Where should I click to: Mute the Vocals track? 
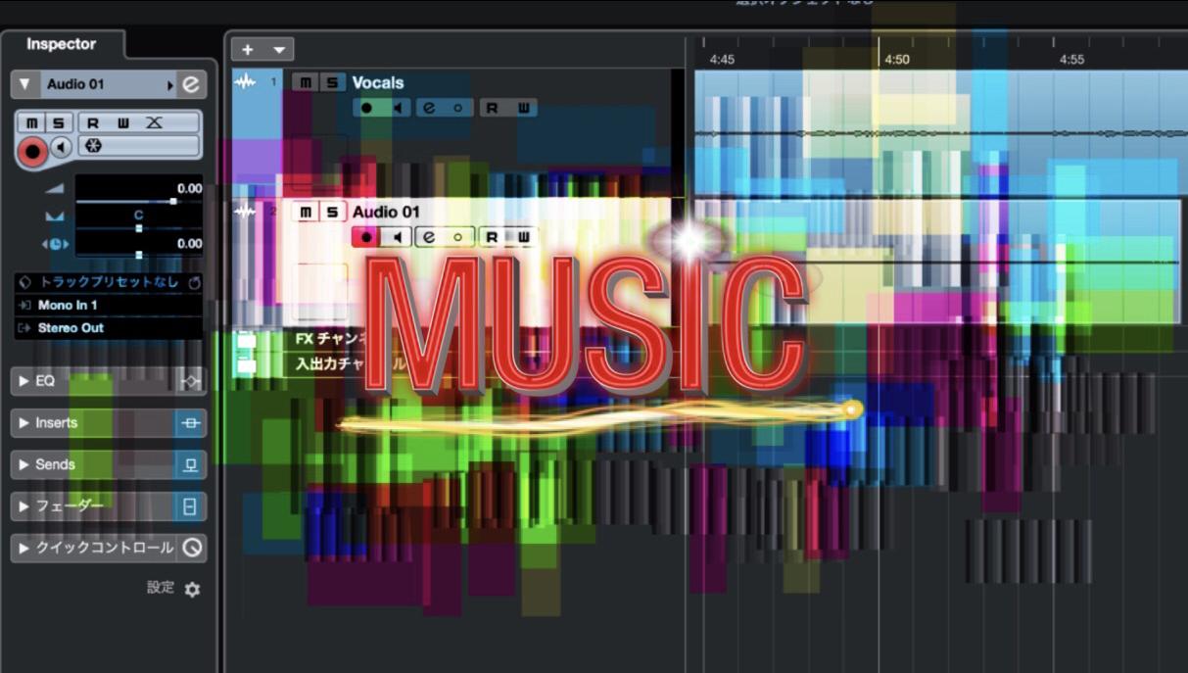pos(306,82)
